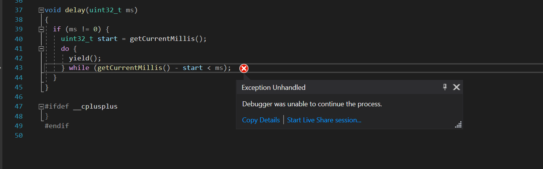
Task: Click line number 43 in gutter
Action: click(19, 68)
